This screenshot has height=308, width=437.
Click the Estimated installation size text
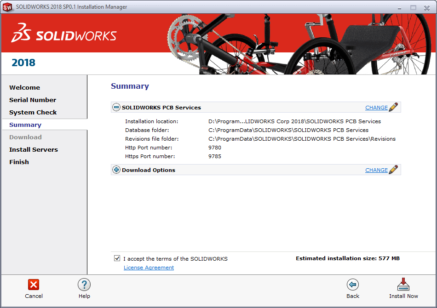348,258
